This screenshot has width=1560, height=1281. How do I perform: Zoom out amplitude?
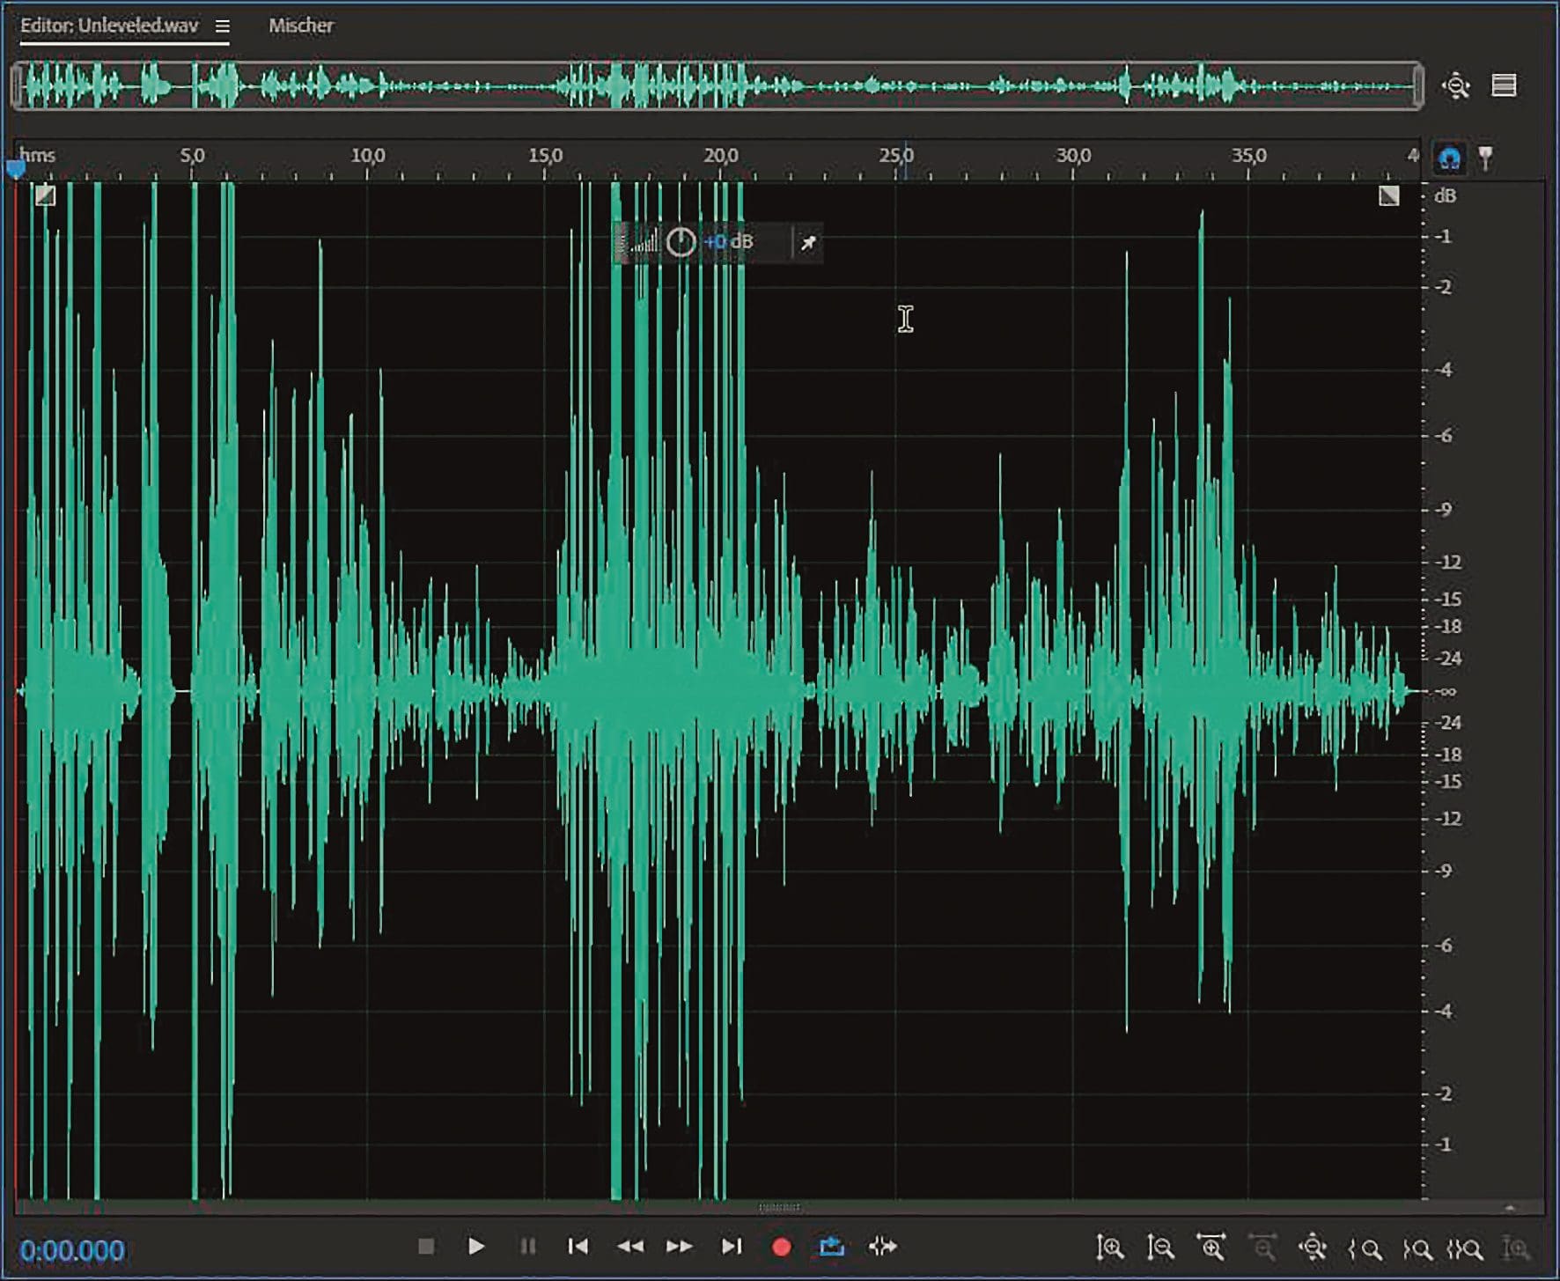click(1161, 1247)
